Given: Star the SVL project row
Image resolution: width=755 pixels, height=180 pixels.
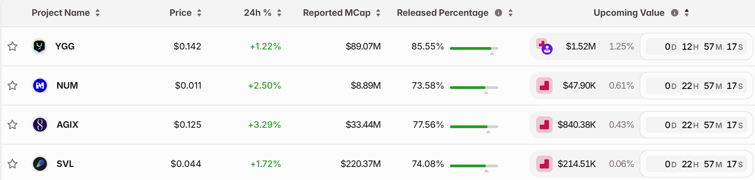Looking at the screenshot, I should [x=13, y=164].
